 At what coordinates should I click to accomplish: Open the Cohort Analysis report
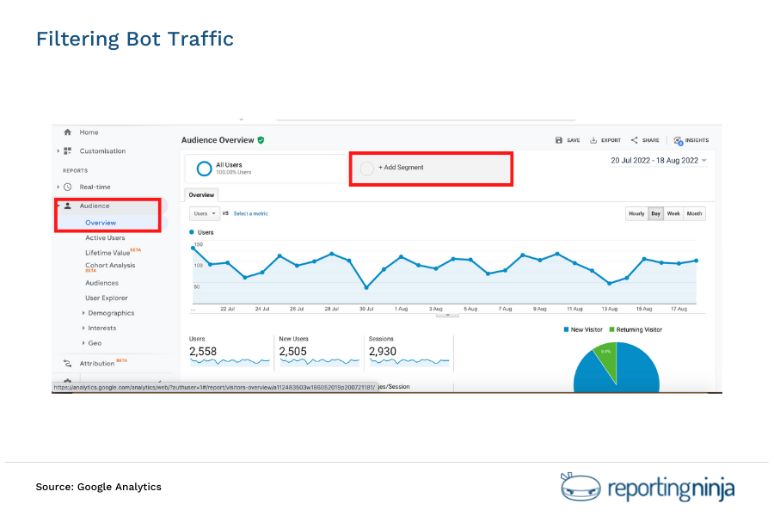pos(110,265)
